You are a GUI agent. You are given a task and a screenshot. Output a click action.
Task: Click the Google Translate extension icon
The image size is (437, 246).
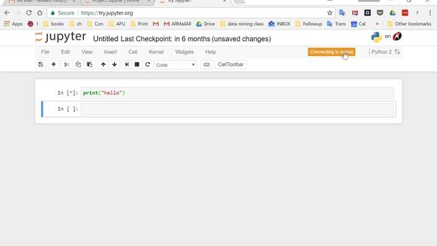point(342,13)
